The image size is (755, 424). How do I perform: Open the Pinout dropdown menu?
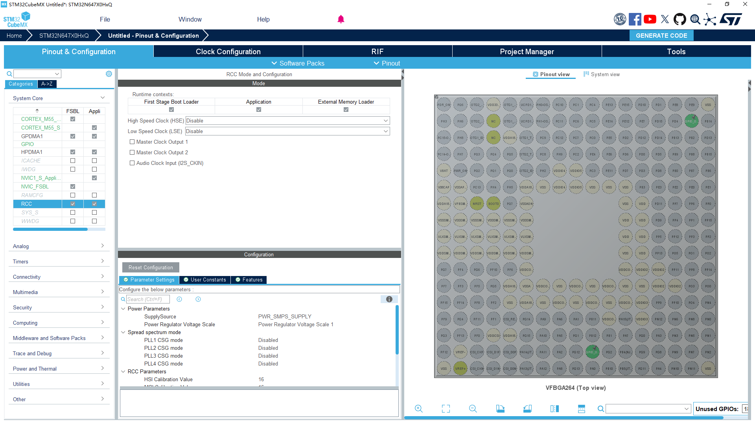pyautogui.click(x=387, y=63)
